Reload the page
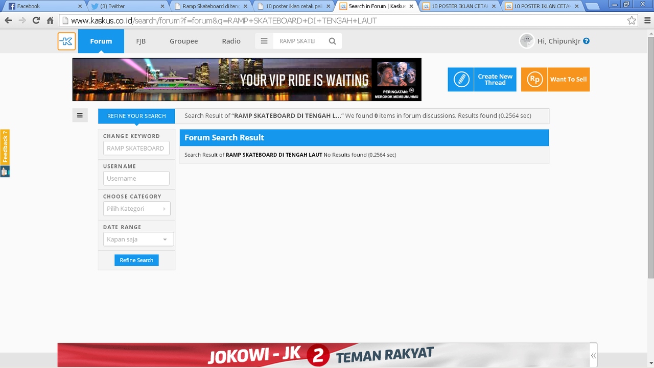654x368 pixels. pyautogui.click(x=36, y=20)
